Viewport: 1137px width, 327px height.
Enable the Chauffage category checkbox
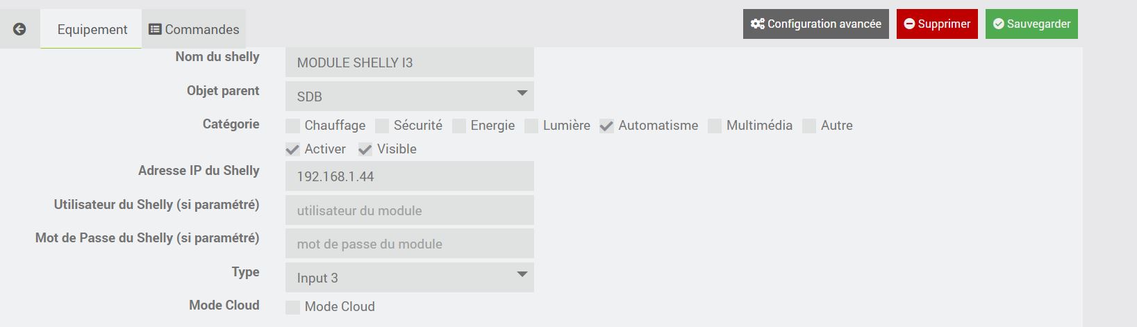click(x=293, y=126)
